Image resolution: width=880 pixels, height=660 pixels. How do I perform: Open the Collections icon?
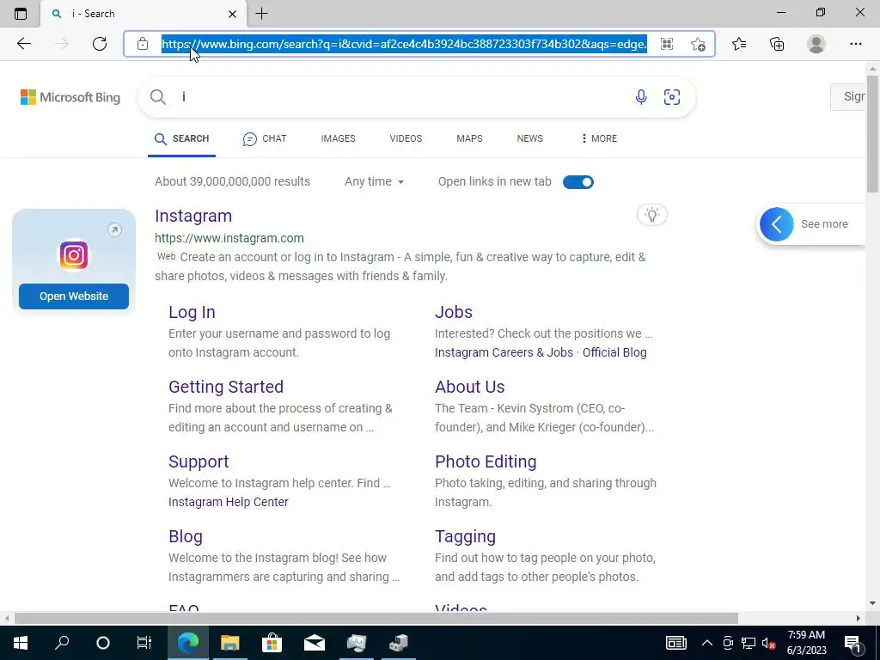click(777, 44)
